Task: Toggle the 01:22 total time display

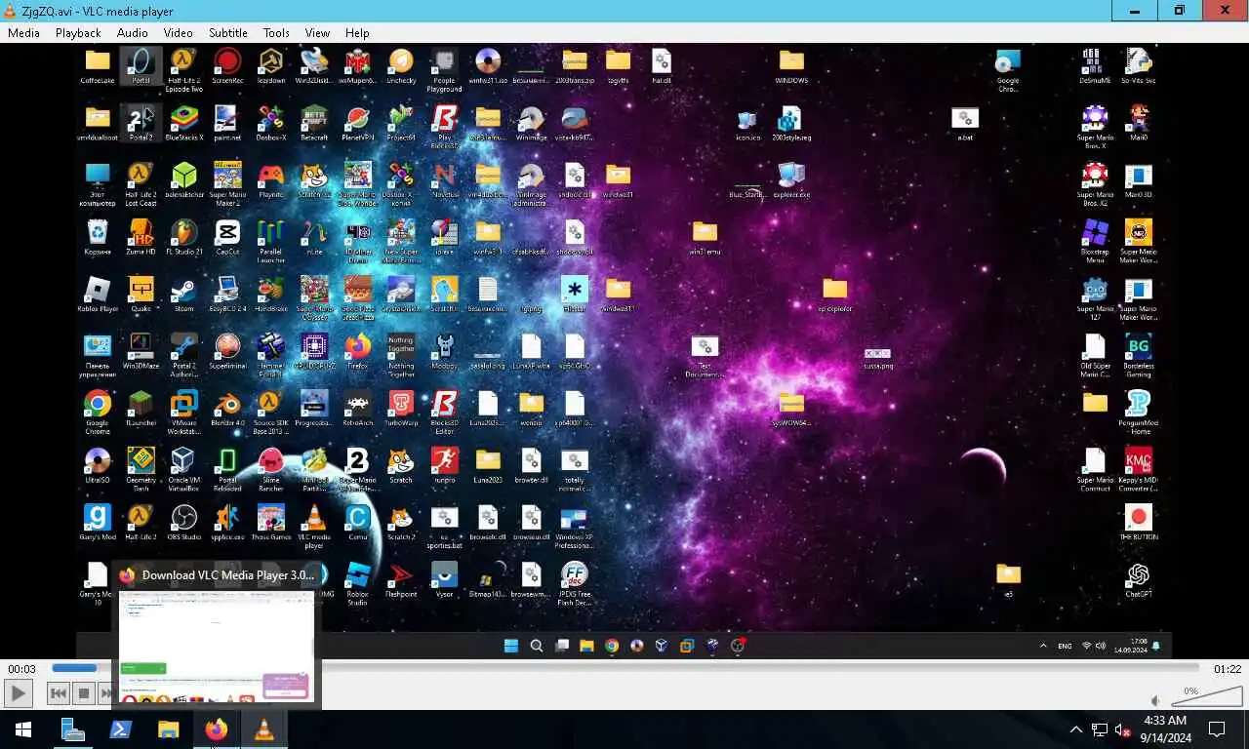Action: 1227,669
